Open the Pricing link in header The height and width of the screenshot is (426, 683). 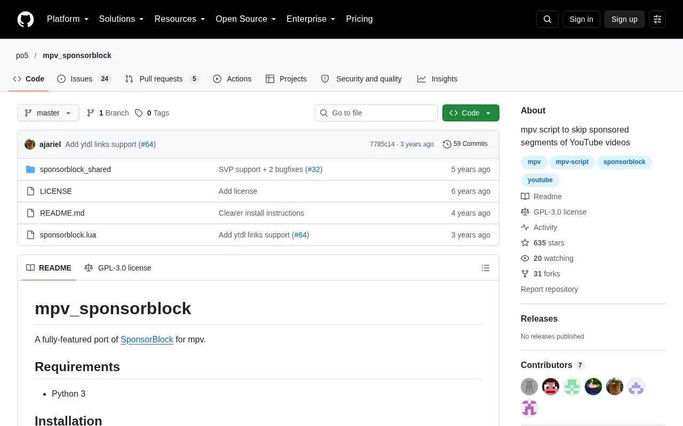[x=359, y=19]
